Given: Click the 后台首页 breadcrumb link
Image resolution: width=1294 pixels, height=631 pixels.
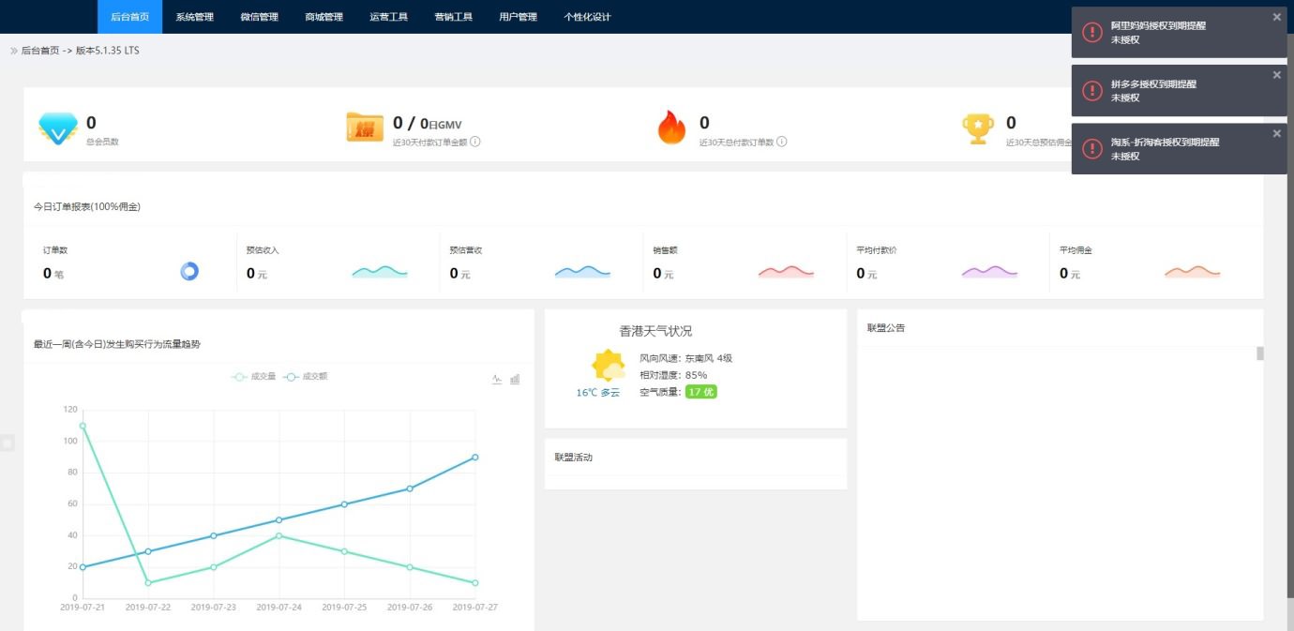Looking at the screenshot, I should [x=40, y=51].
